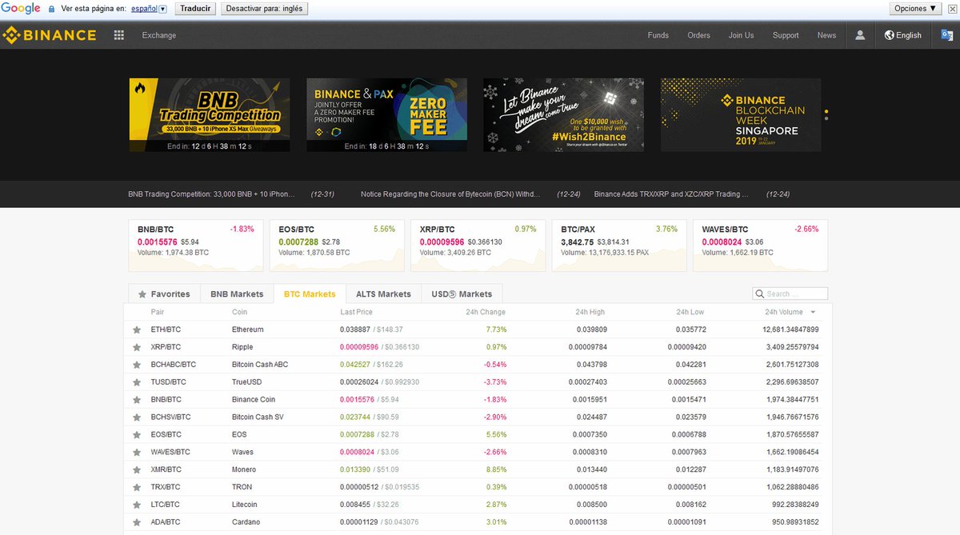Open the English language selector
Viewport: 960px width, 535px height.
[903, 35]
